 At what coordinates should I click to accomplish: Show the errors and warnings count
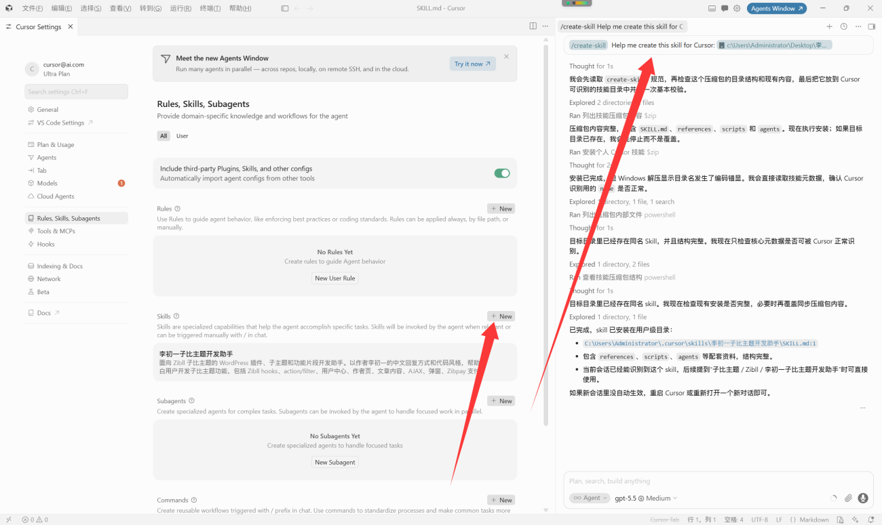(35, 520)
